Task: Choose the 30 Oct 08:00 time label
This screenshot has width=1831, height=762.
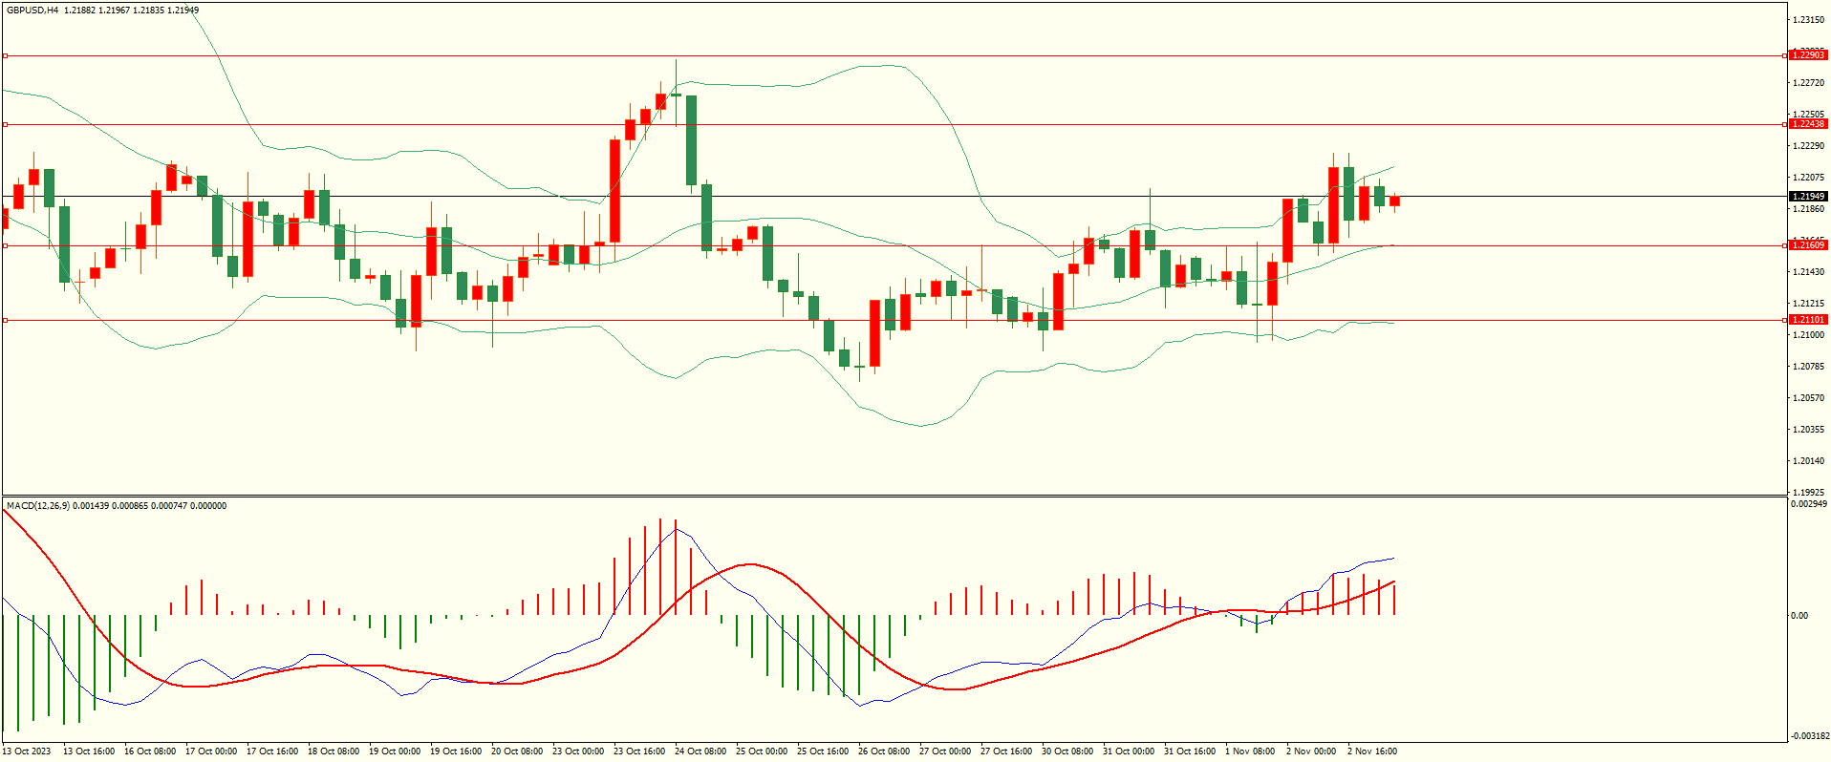Action: tap(1066, 751)
